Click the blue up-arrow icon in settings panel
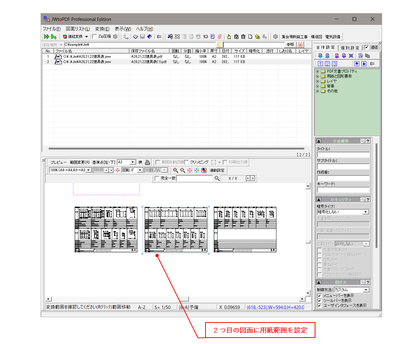The image size is (402, 344). click(x=357, y=64)
